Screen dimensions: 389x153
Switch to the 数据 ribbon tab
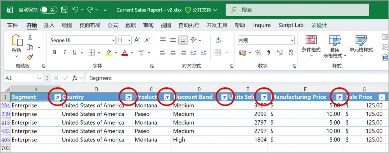click(x=130, y=25)
